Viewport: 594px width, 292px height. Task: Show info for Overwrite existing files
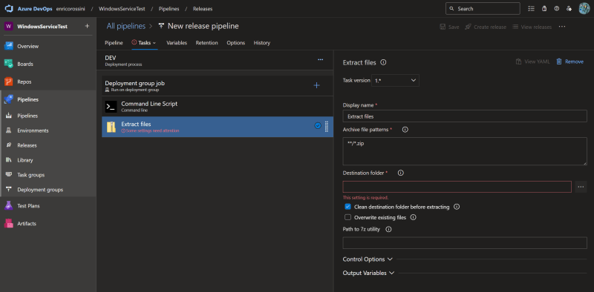pyautogui.click(x=414, y=217)
